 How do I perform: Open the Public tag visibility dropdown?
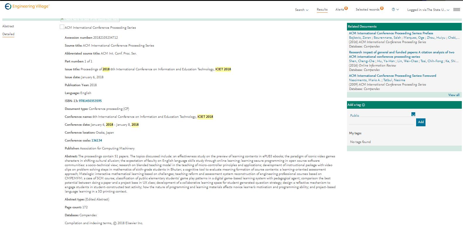413,115
